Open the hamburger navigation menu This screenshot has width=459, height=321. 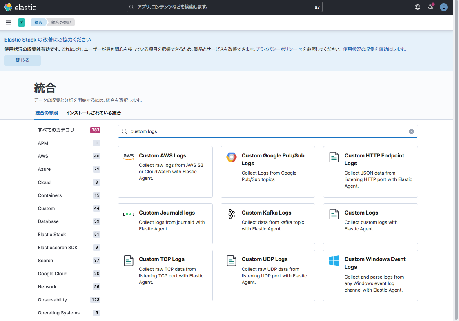[8, 22]
